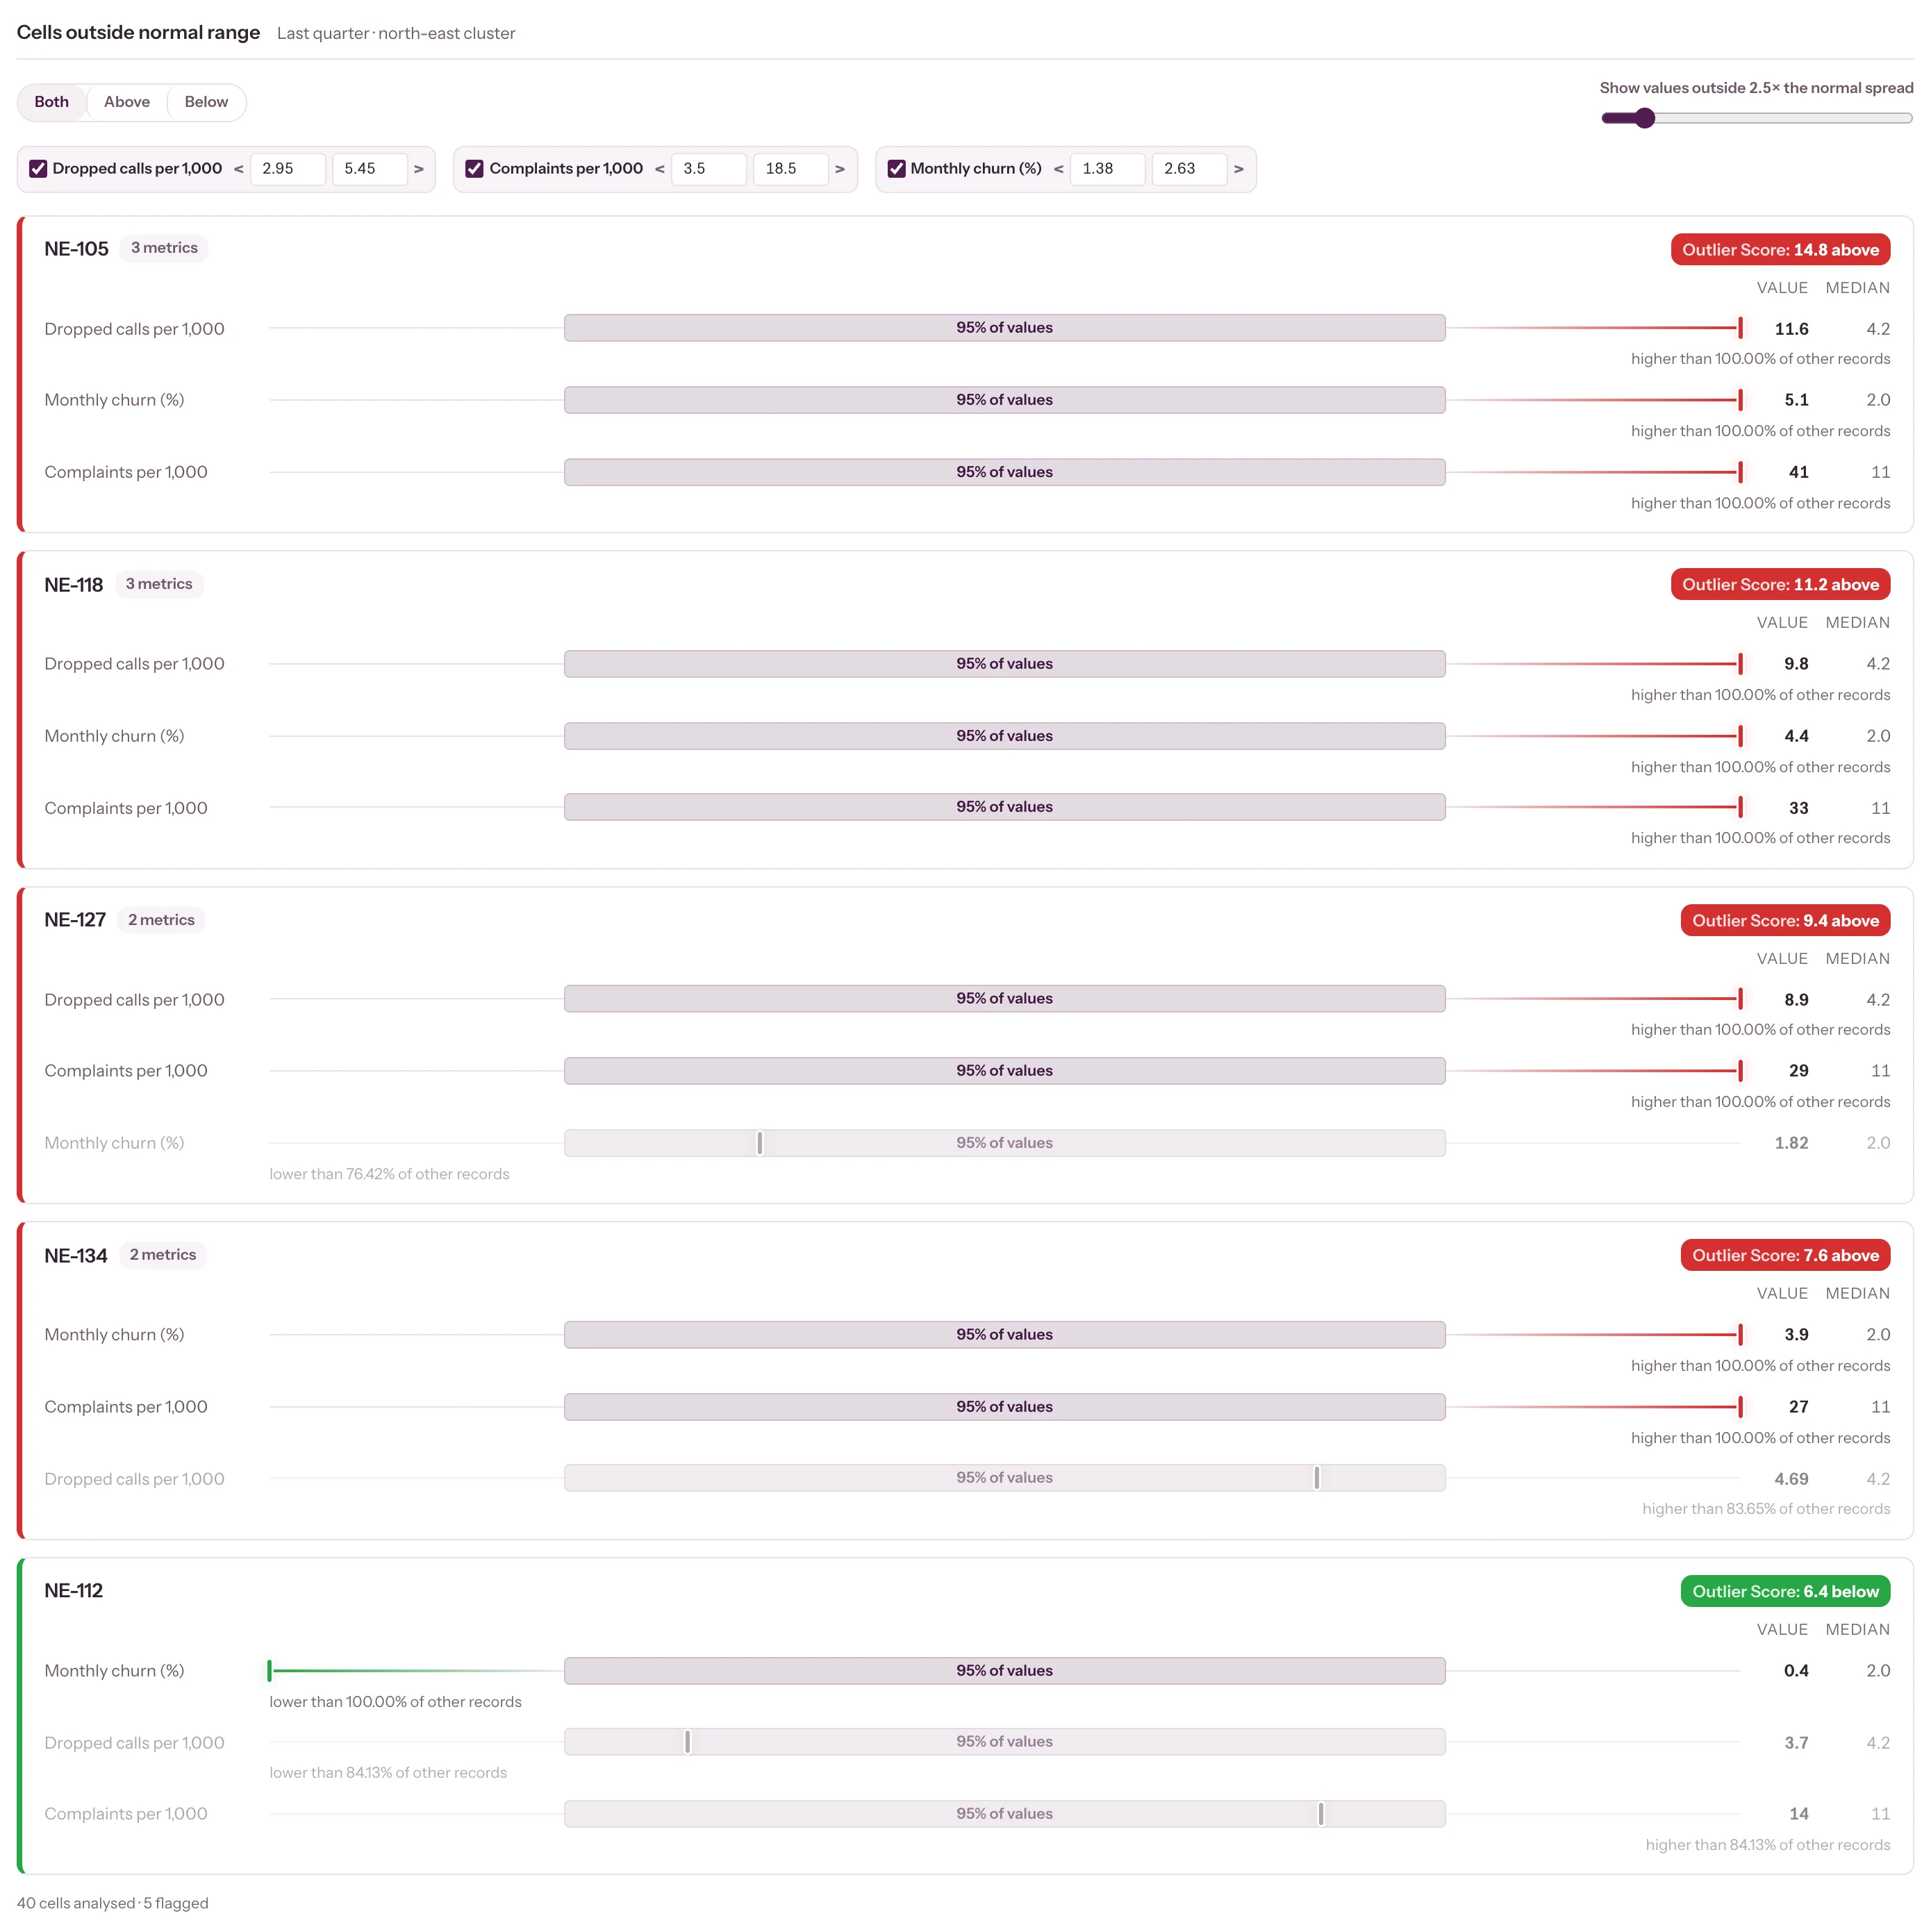
Task: Click the NE-105 cell heading
Action: point(76,249)
